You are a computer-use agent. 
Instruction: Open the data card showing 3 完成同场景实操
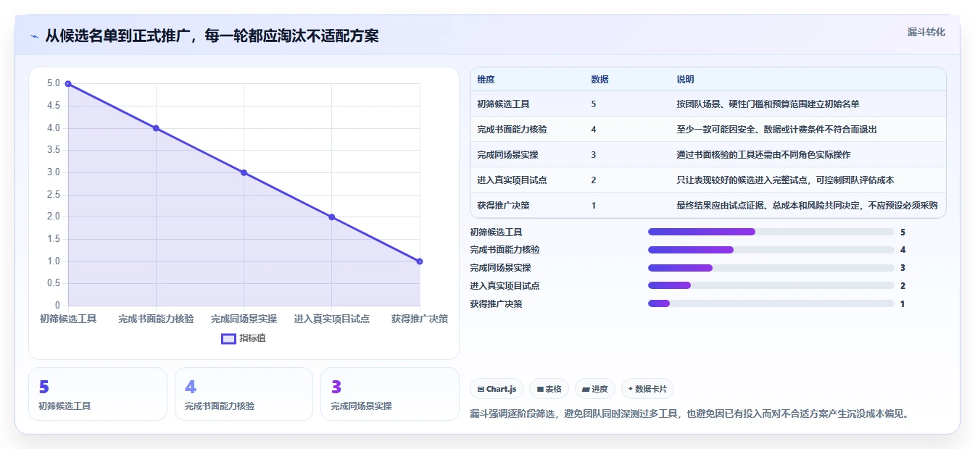390,394
